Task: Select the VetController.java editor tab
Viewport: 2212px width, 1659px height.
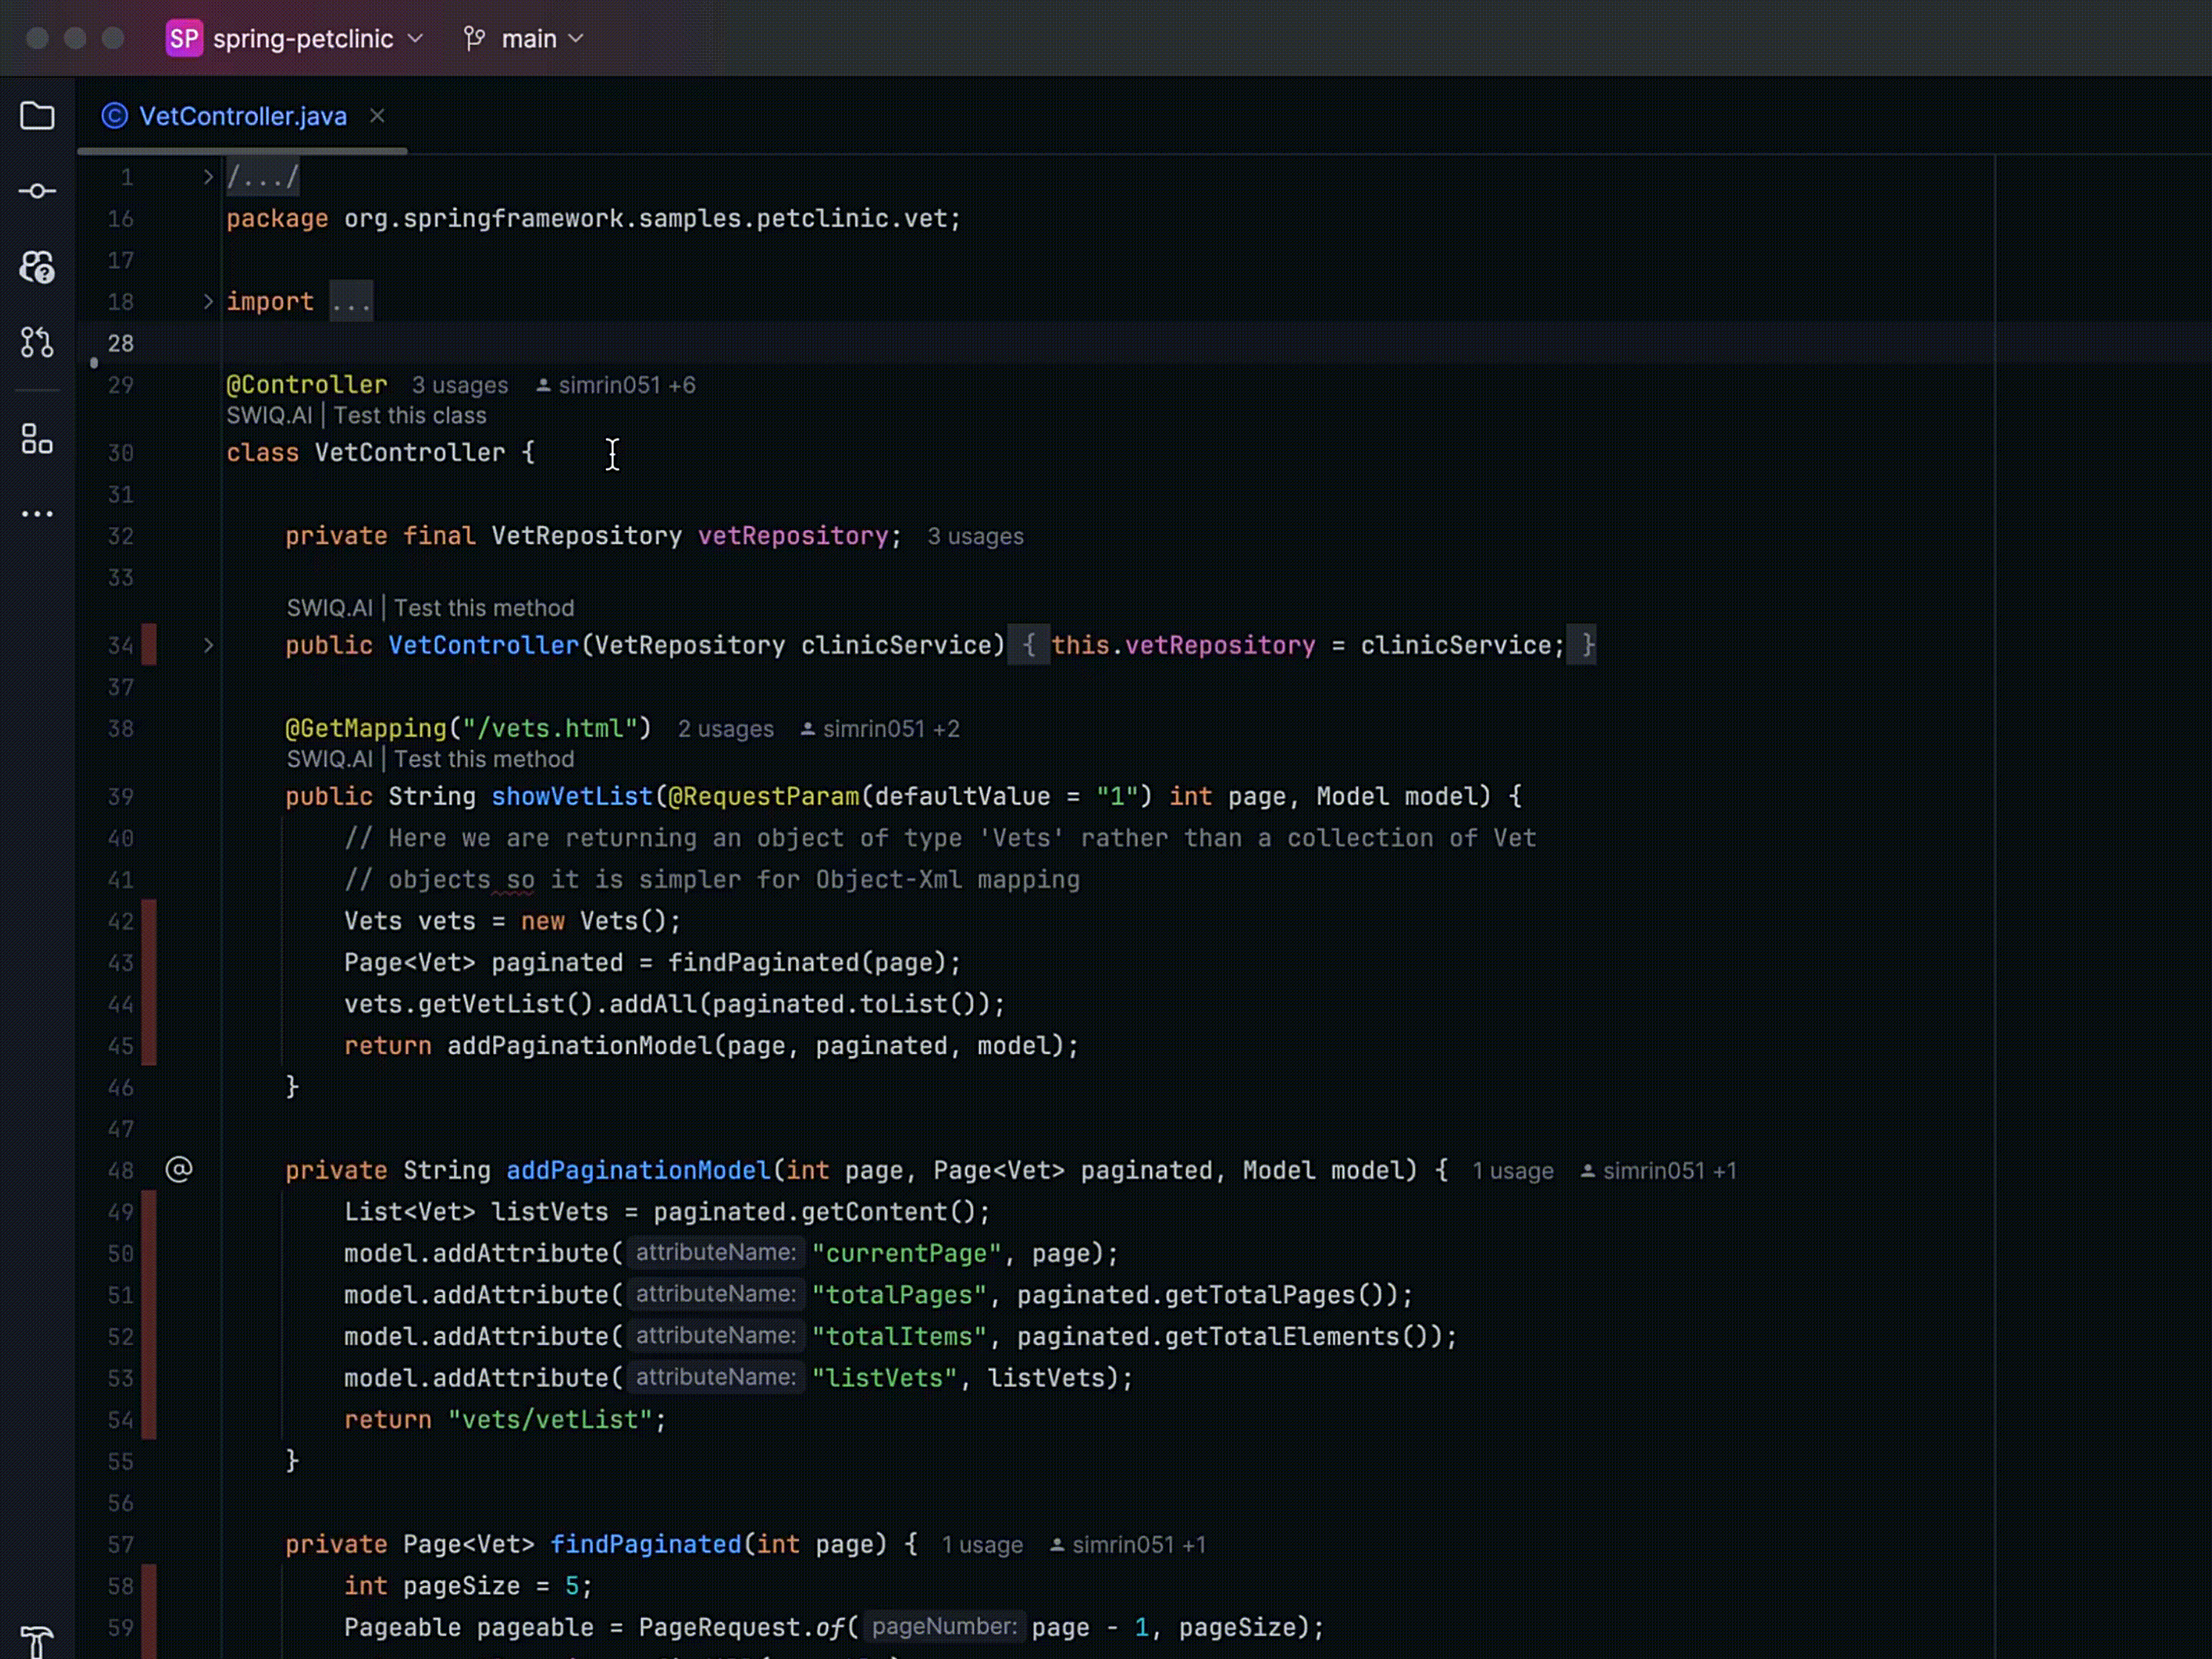Action: (x=242, y=116)
